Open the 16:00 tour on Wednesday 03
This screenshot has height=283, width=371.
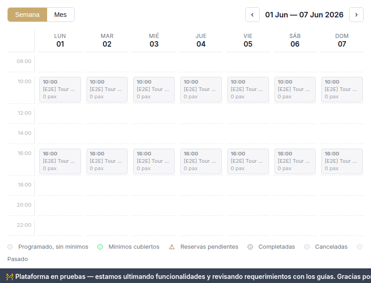(x=154, y=161)
